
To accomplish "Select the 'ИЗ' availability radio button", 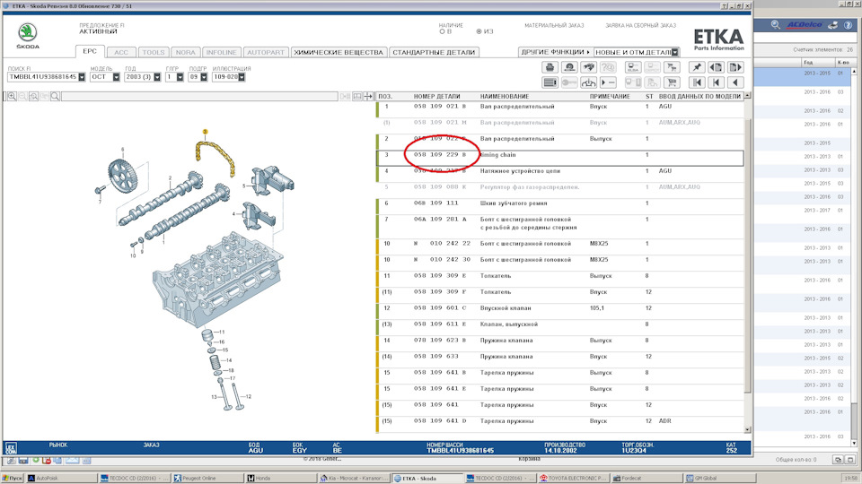I will point(478,31).
